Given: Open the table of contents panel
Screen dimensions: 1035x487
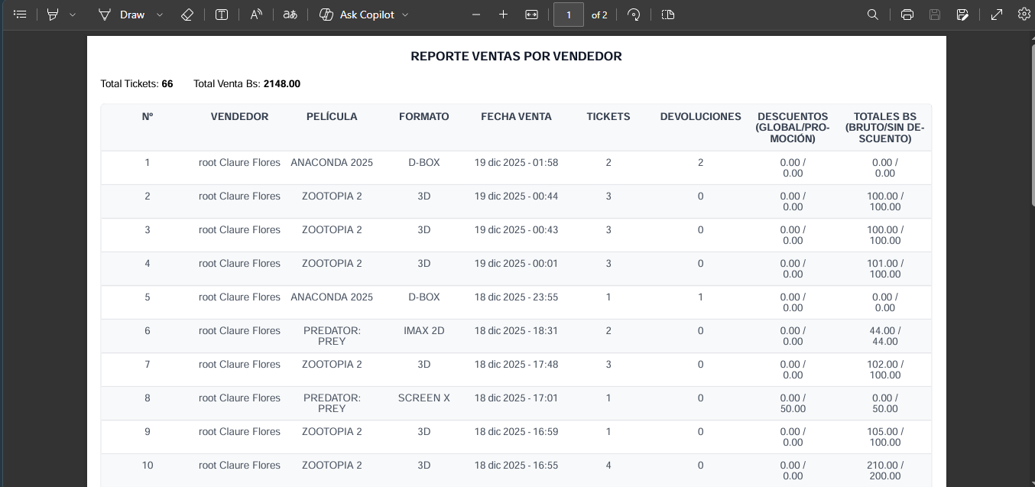Looking at the screenshot, I should tap(20, 14).
